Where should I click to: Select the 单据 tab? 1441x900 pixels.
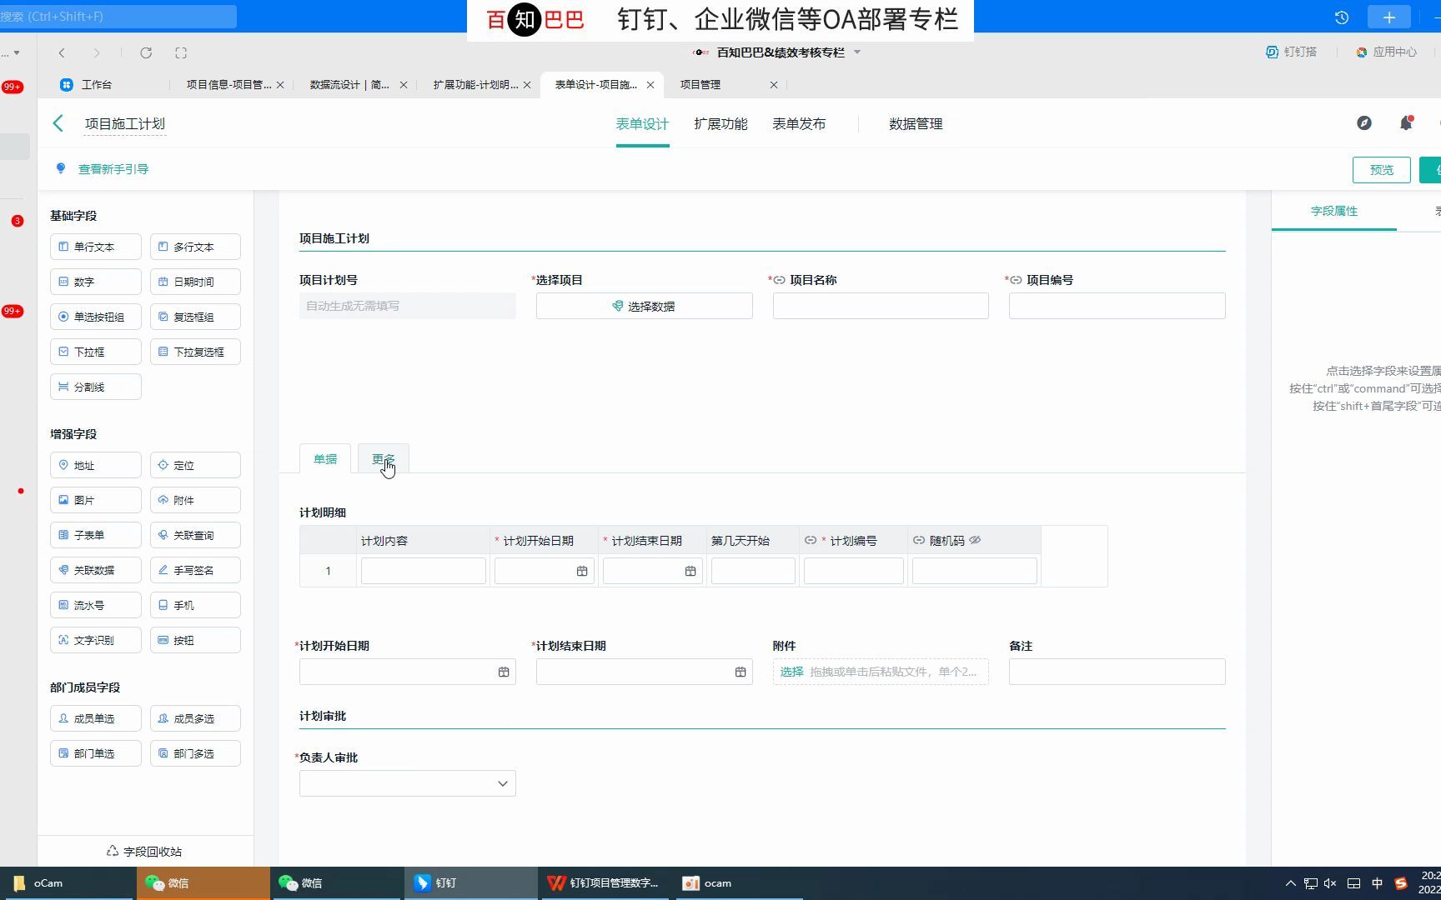(325, 459)
